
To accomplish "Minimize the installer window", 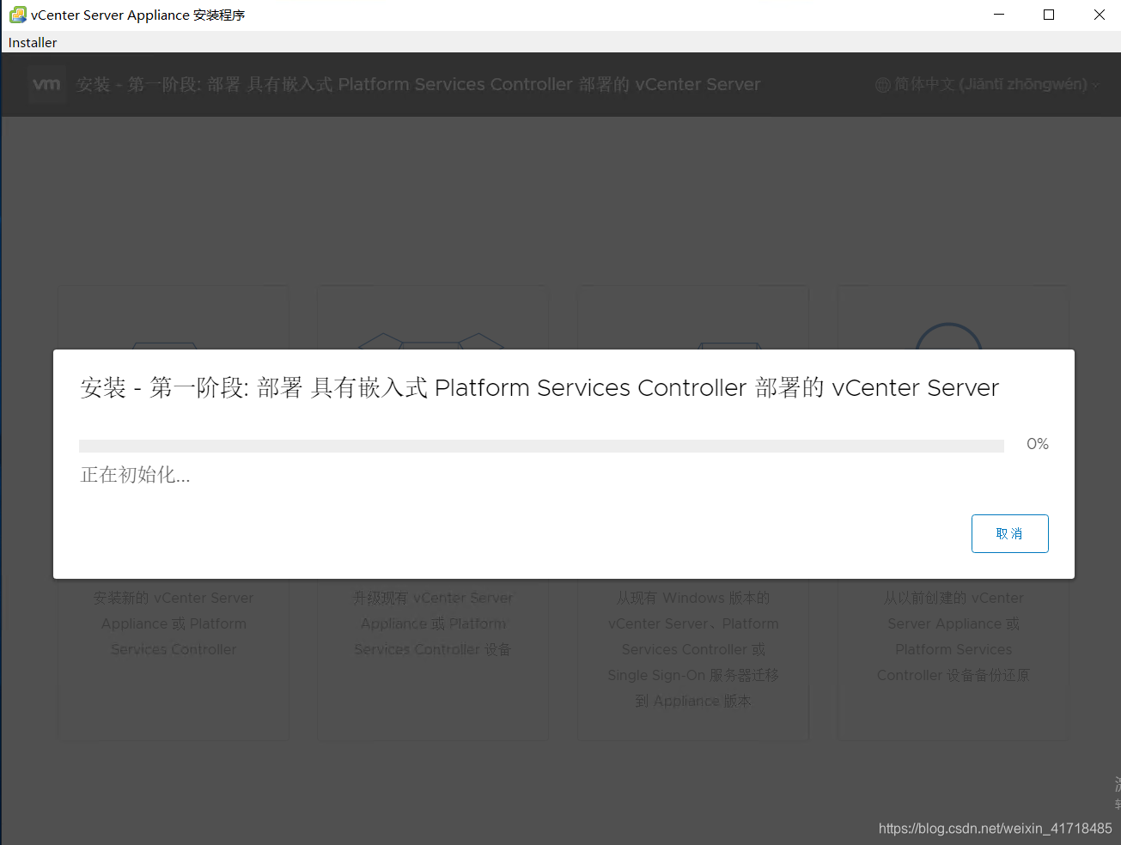I will coord(999,15).
